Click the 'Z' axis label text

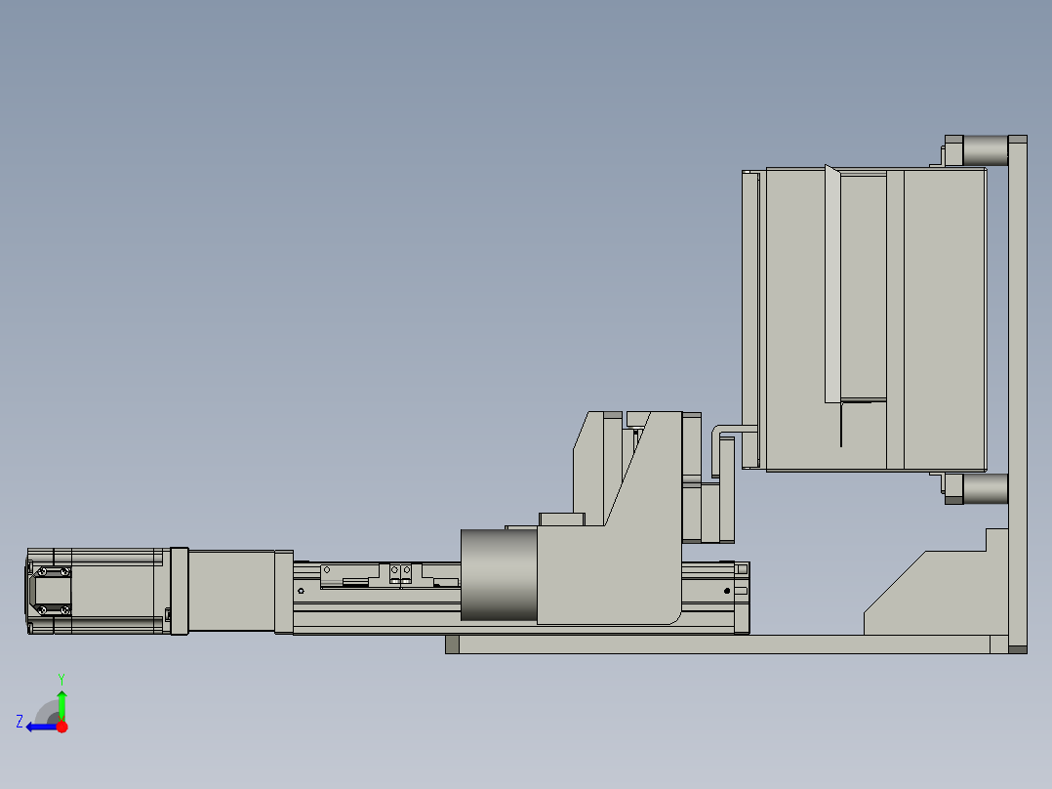click(x=20, y=722)
